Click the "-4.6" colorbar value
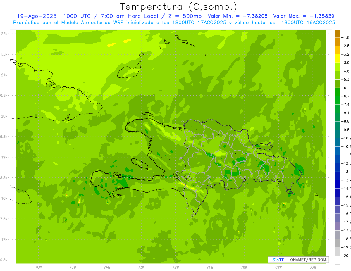The height and width of the screenshot is (271, 351). click(345, 71)
